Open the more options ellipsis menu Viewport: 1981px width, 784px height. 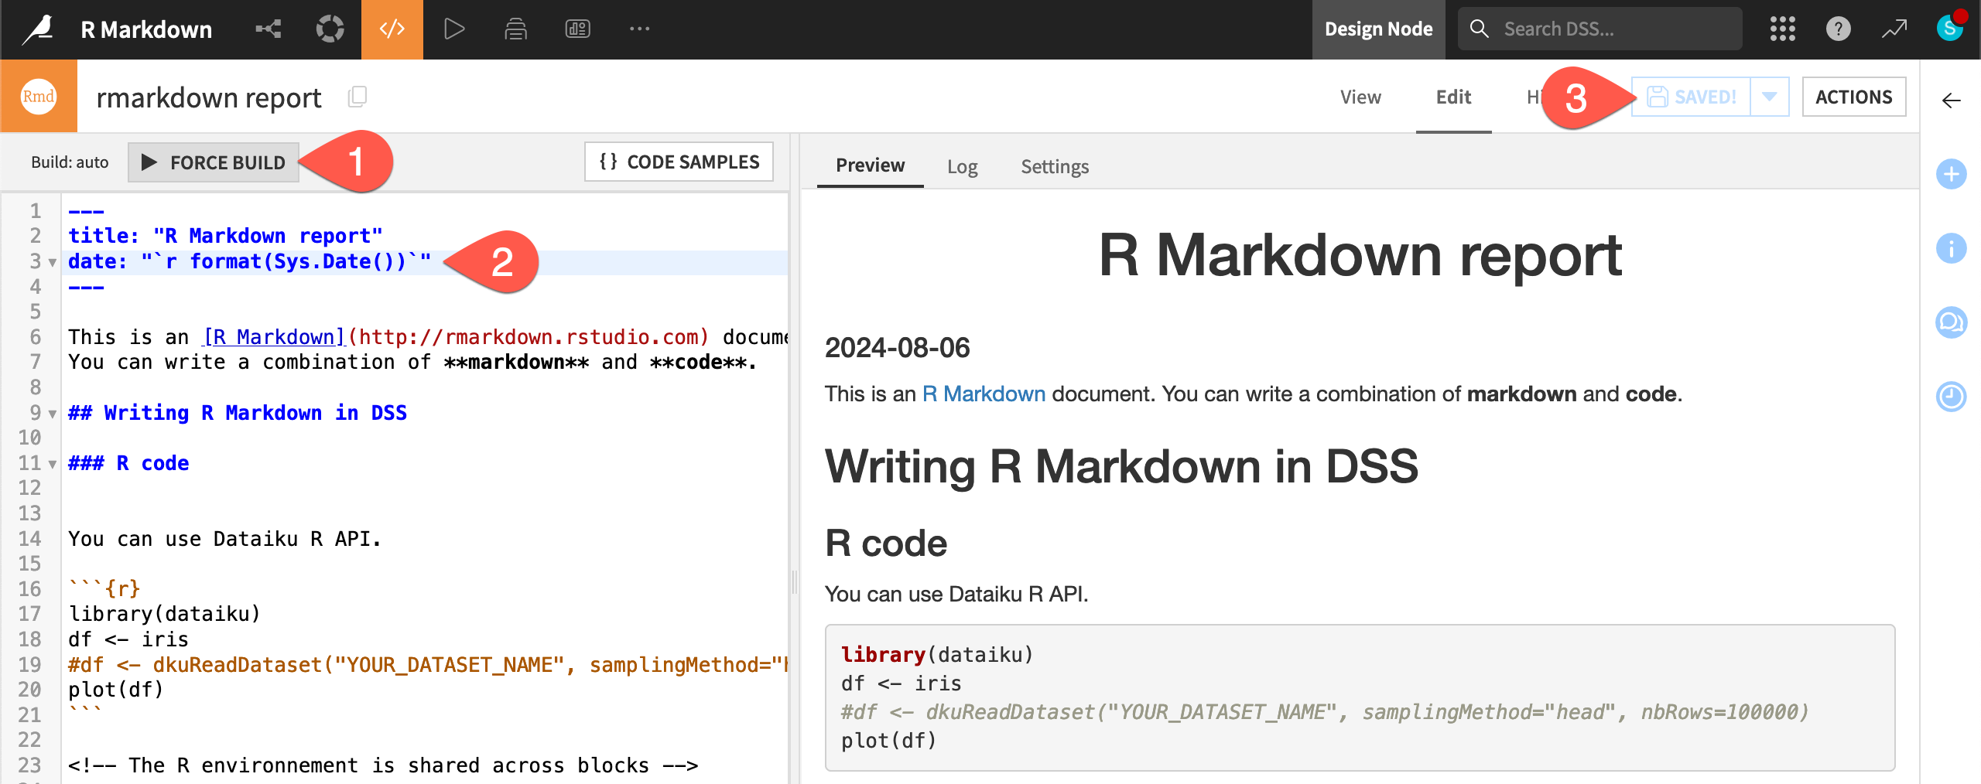tap(640, 29)
